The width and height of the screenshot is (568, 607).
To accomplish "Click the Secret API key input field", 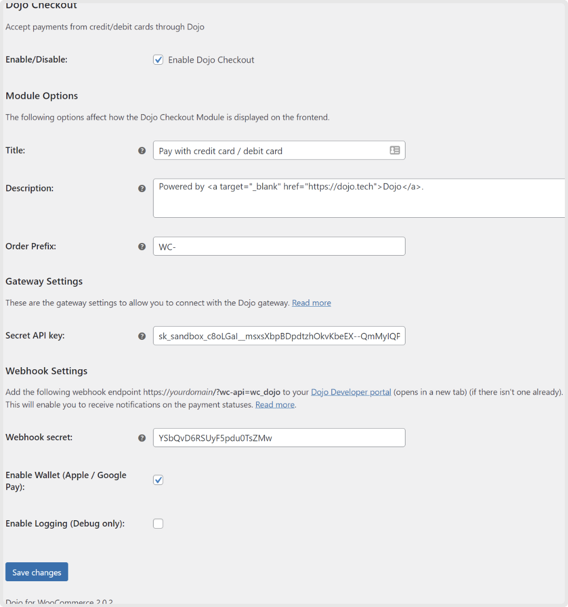I will [x=279, y=336].
